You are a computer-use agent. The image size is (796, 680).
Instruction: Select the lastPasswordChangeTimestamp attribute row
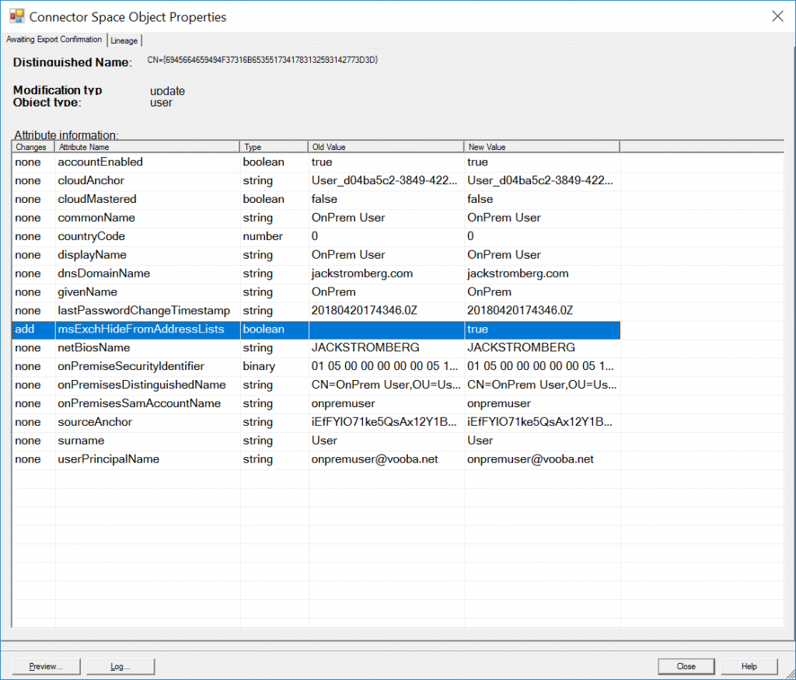click(316, 311)
